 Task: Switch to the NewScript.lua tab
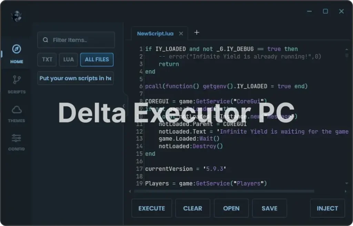coord(155,34)
